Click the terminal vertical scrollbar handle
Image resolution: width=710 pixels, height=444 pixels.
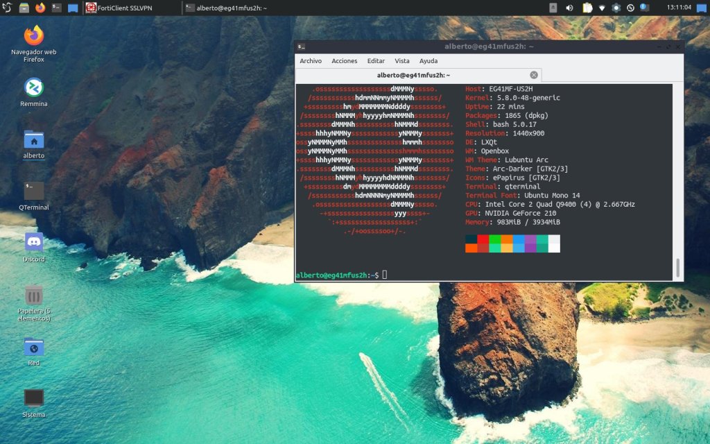point(678,267)
